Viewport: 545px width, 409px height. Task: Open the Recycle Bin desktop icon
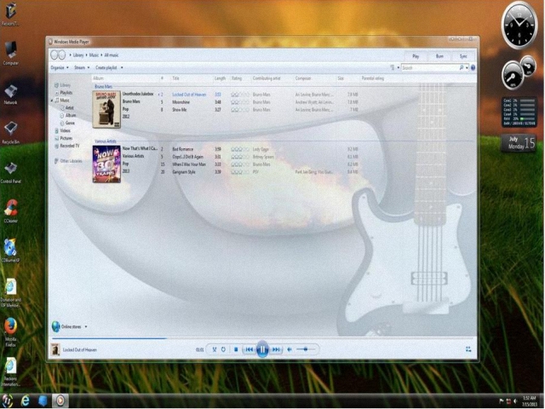coord(11,132)
